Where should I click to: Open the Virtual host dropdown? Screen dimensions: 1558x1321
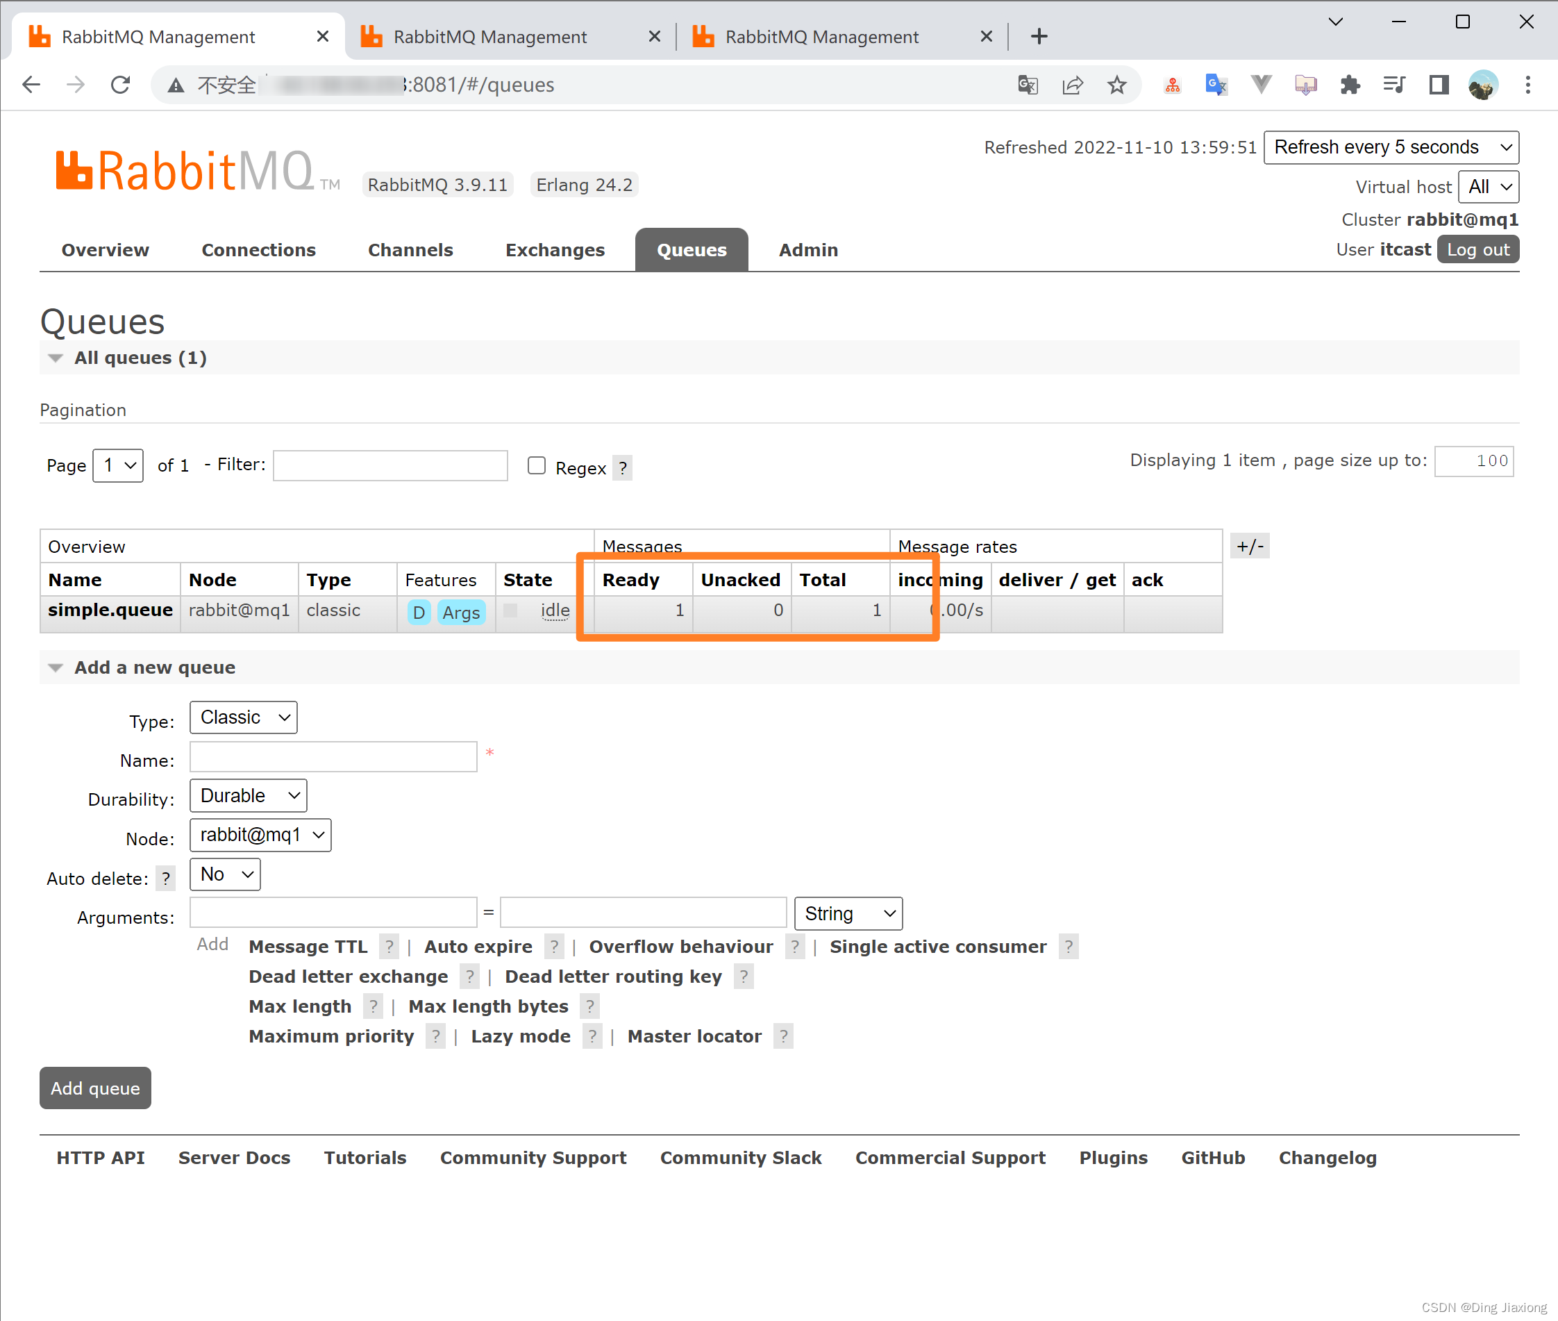[1489, 186]
